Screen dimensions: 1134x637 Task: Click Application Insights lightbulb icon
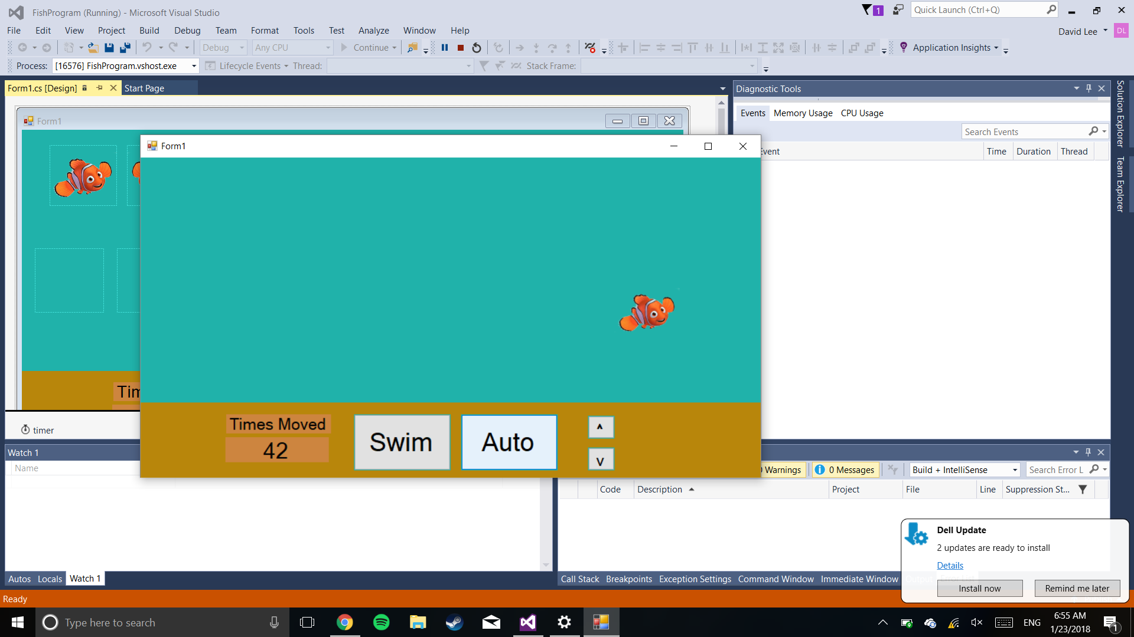(x=904, y=47)
